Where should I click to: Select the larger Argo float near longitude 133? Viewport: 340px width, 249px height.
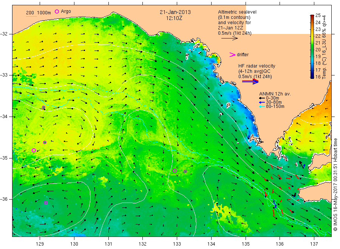[175, 171]
